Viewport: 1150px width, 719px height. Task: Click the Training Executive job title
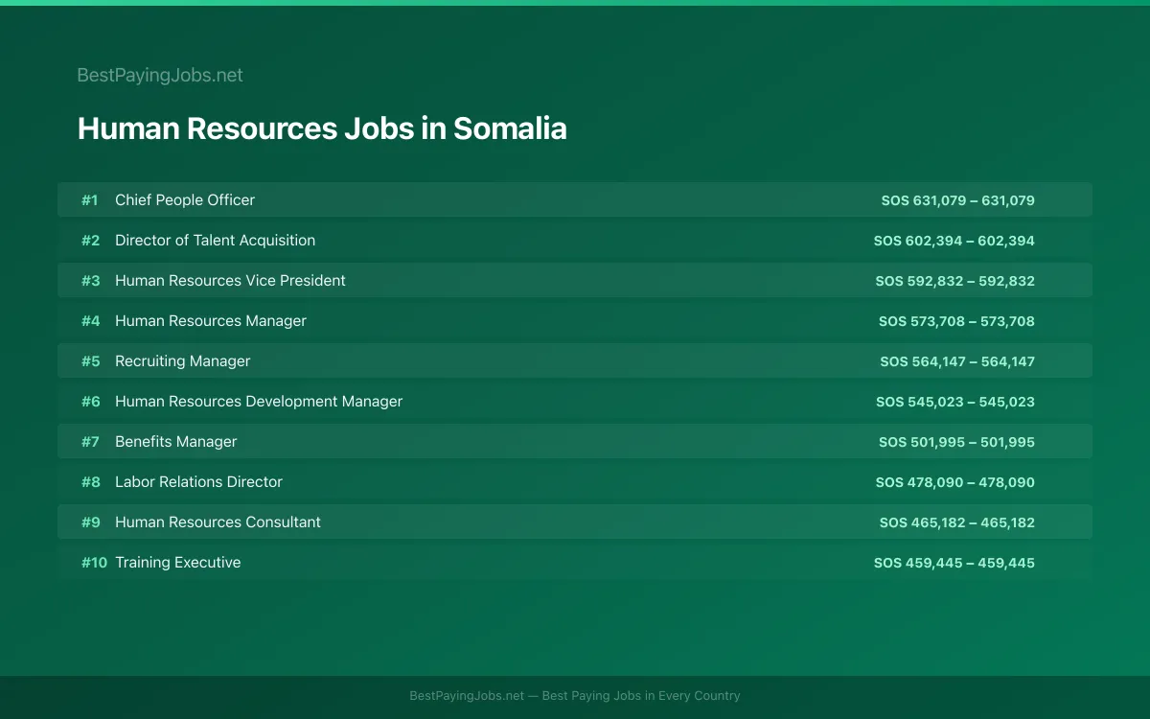tap(177, 562)
